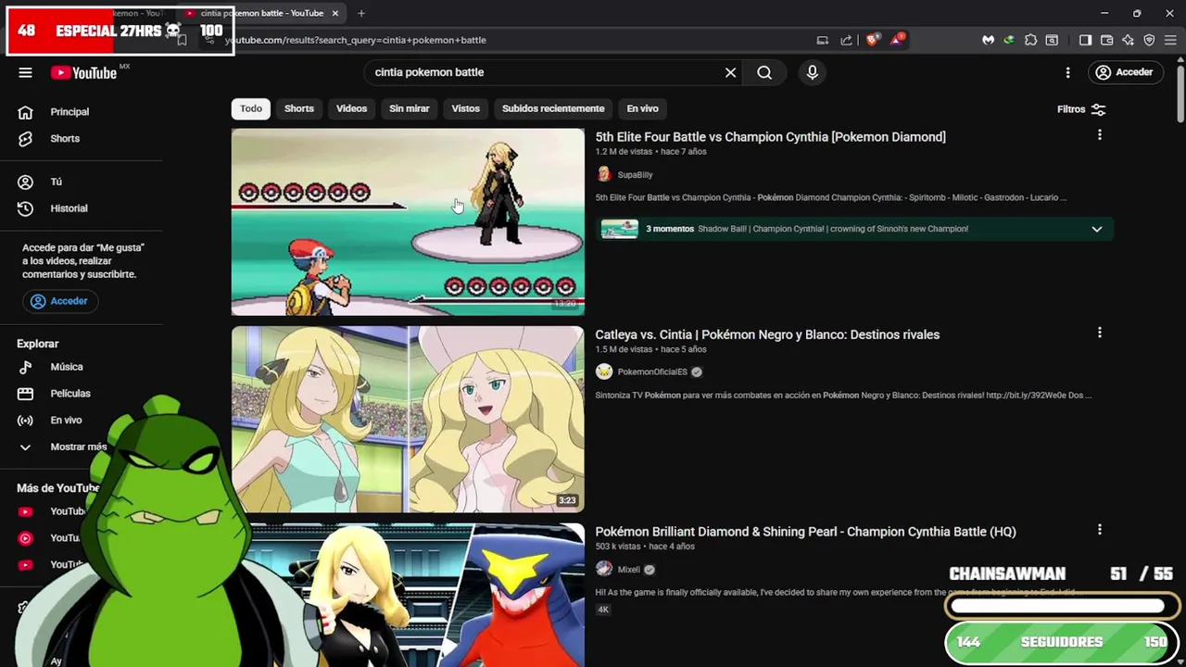Select the Todo filter chip

pyautogui.click(x=251, y=108)
